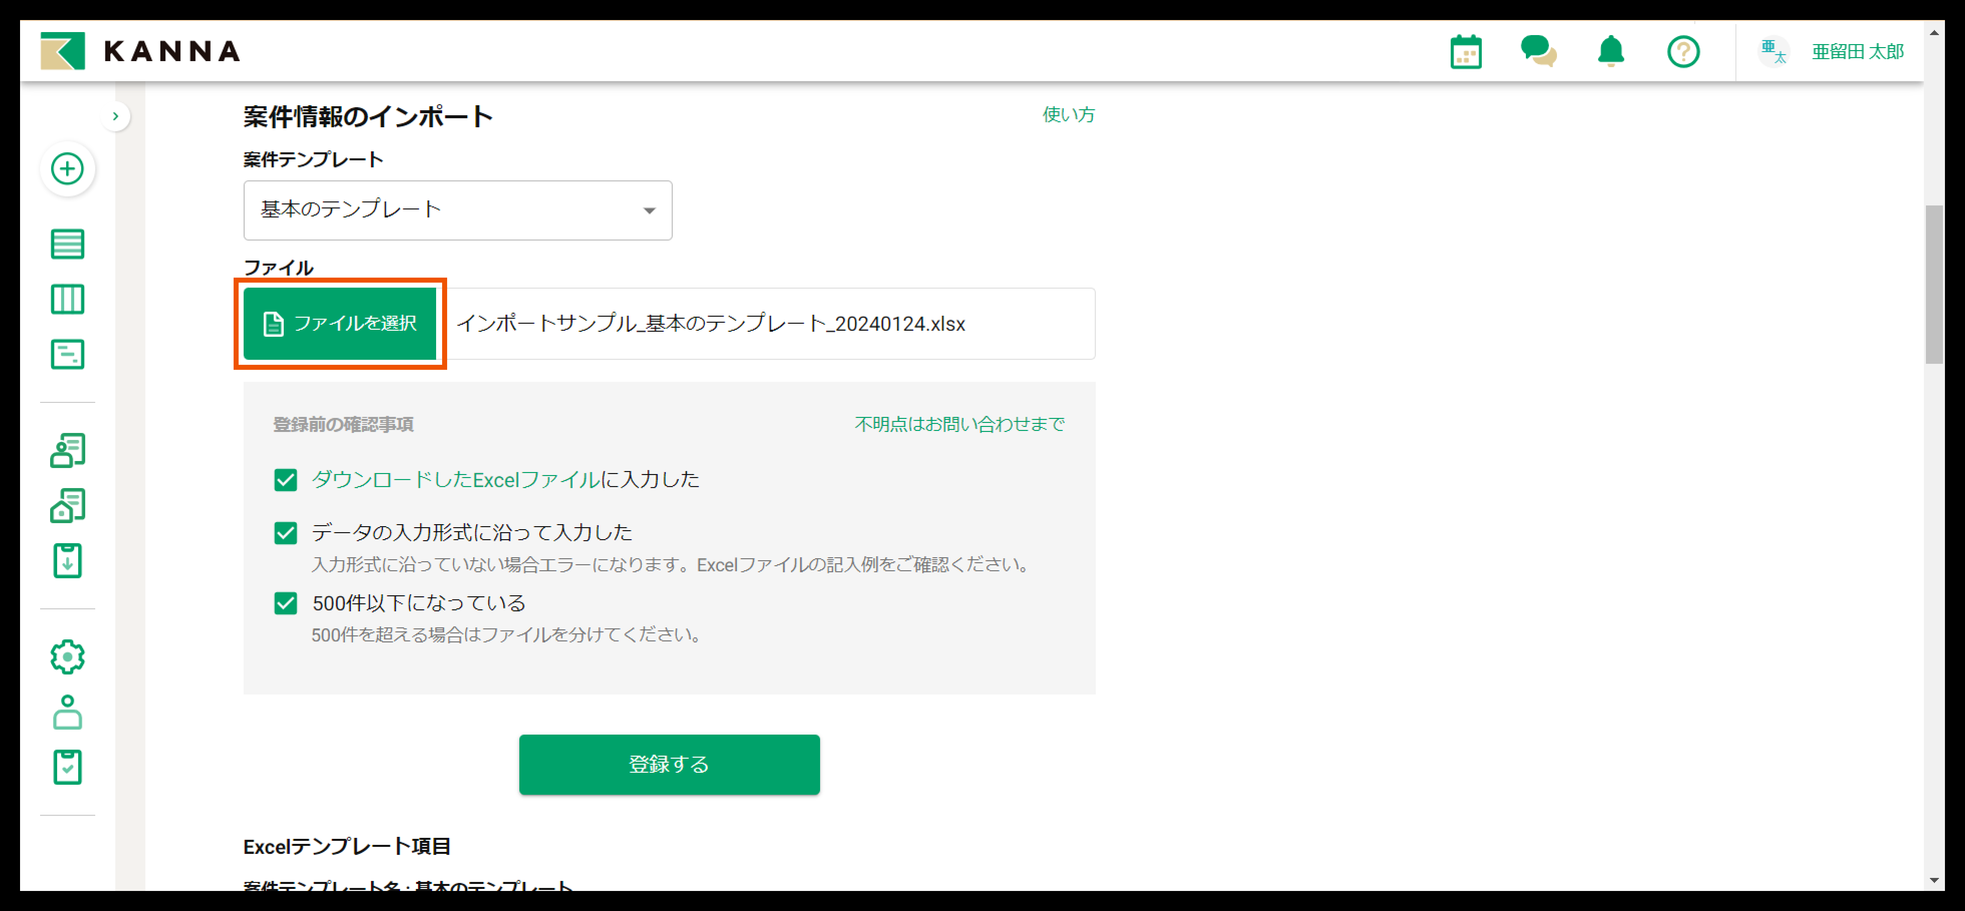Open the settings gear sidebar icon
Viewport: 1965px width, 911px height.
coord(67,656)
